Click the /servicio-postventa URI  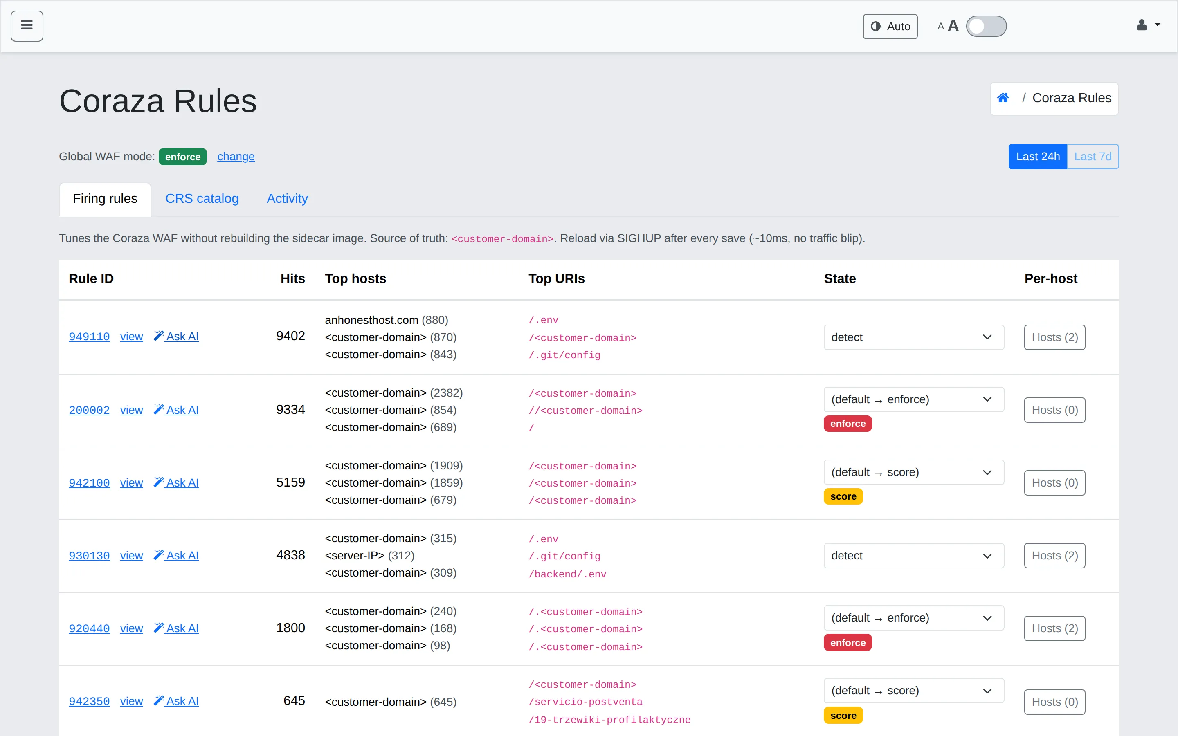586,702
